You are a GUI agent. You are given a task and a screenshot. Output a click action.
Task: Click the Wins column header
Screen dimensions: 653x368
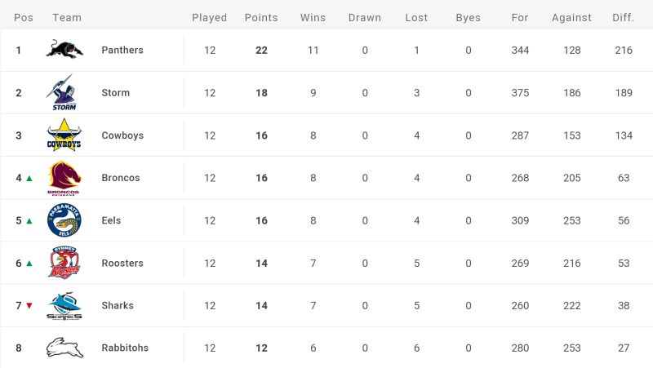(x=313, y=17)
